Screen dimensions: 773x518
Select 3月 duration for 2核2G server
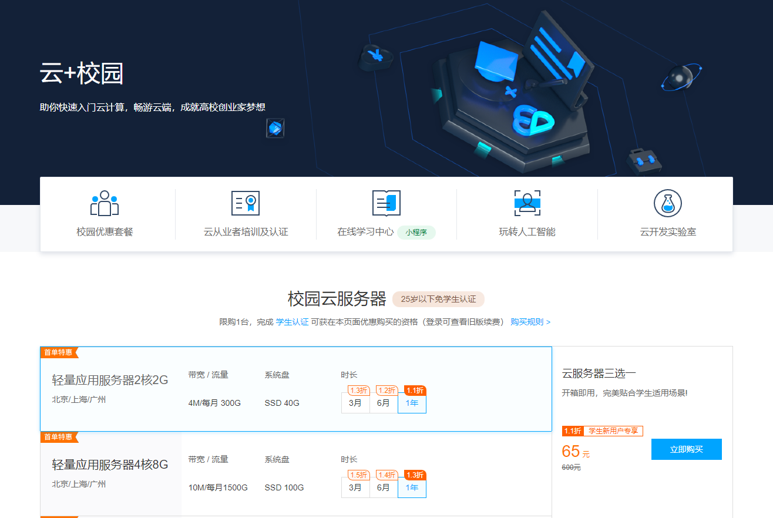click(x=355, y=403)
